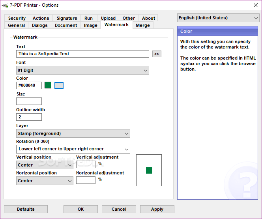Open the Vertical position dropdown
Viewport: 262px width, 219px height.
[45, 165]
